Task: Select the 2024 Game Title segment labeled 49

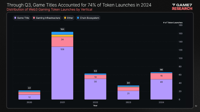Action: (x=161, y=89)
